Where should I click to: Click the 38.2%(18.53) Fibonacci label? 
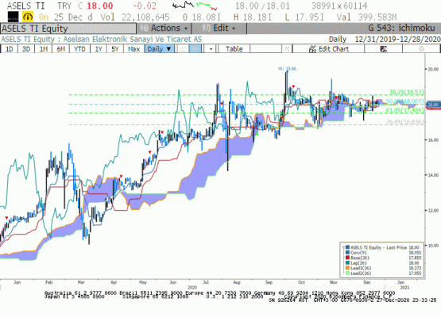pyautogui.click(x=406, y=92)
